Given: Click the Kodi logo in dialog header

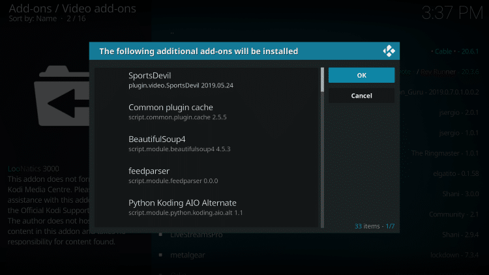Looking at the screenshot, I should [x=389, y=51].
